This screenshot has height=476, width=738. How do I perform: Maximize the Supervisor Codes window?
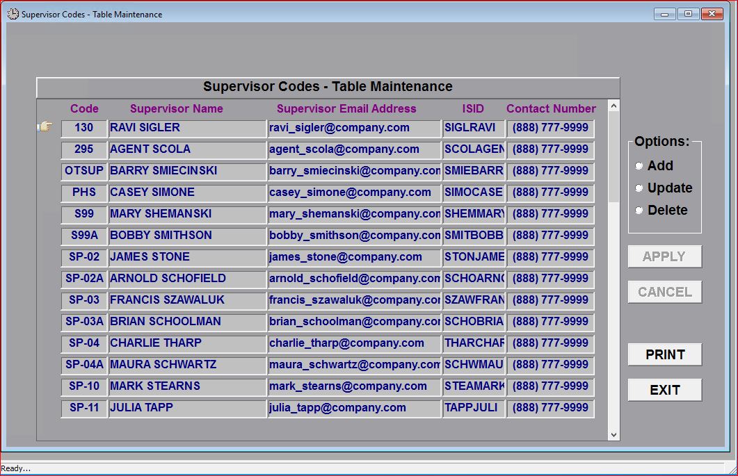click(x=688, y=14)
